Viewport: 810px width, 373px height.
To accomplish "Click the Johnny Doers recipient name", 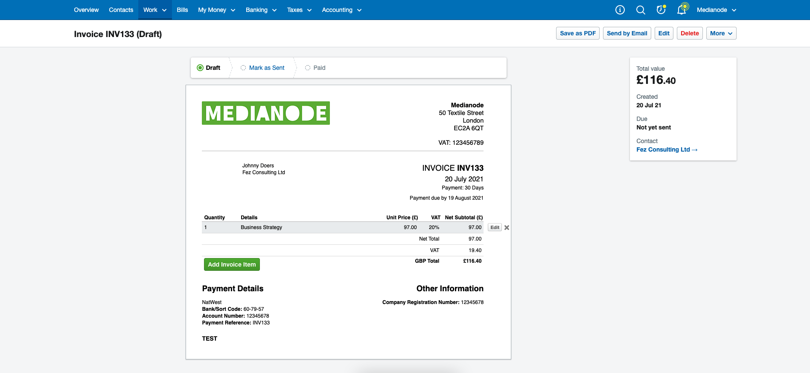I will [258, 166].
